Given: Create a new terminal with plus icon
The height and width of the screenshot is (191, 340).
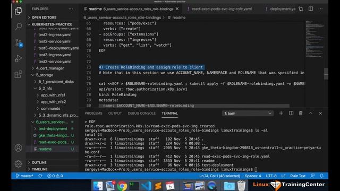Looking at the screenshot, I should 281,113.
